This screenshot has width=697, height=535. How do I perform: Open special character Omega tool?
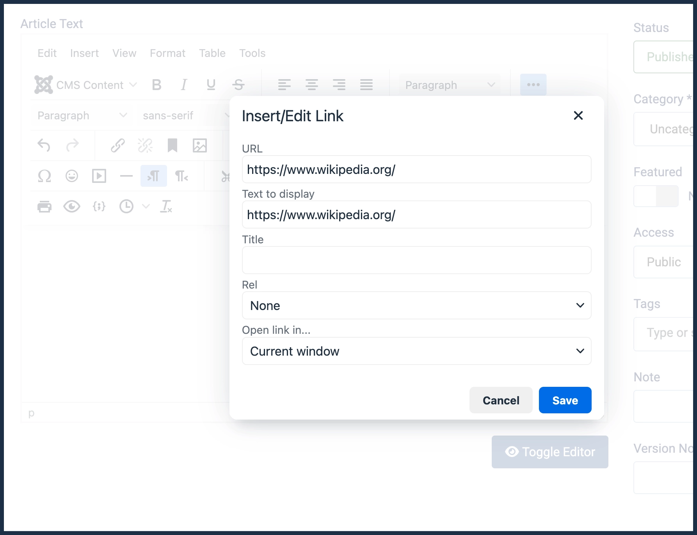[44, 176]
